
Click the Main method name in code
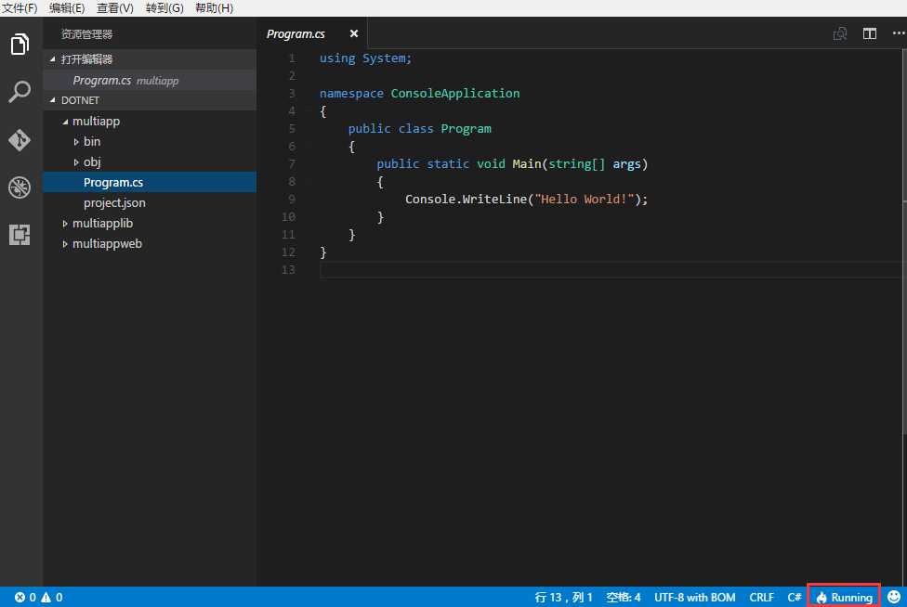pyautogui.click(x=526, y=164)
